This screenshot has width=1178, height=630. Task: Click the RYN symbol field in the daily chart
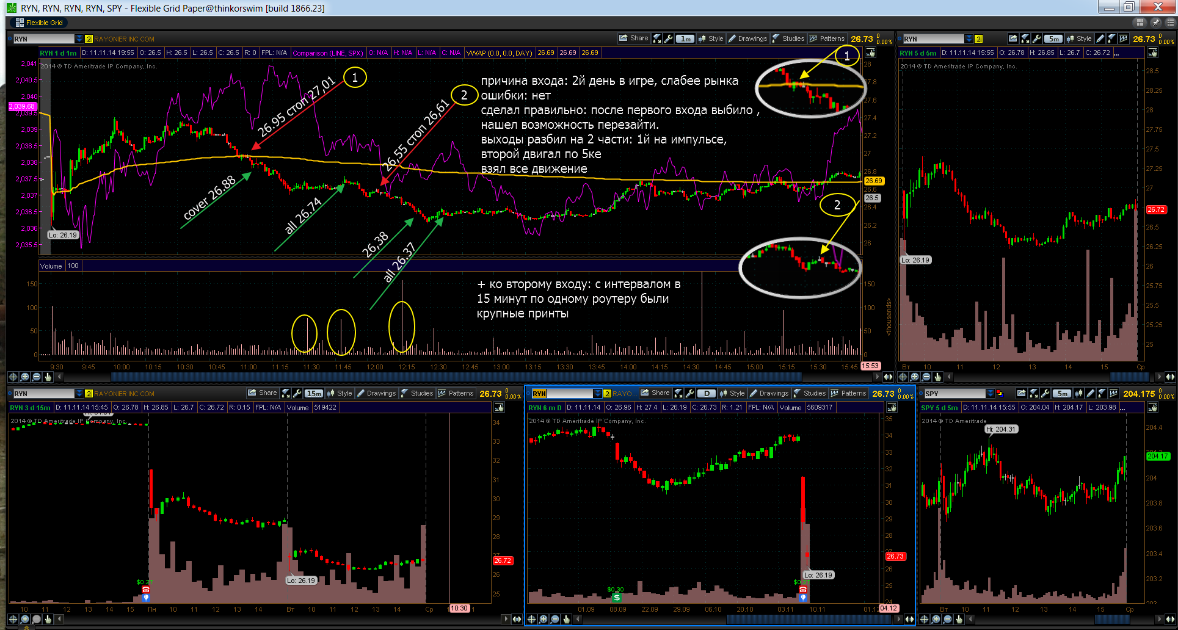click(x=562, y=394)
